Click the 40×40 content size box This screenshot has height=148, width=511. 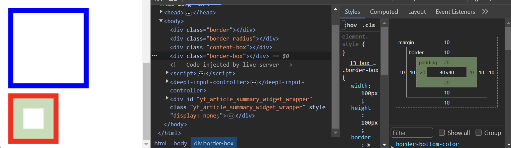447,72
